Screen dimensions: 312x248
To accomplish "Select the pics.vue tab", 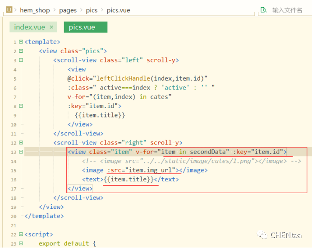I will pos(82,27).
